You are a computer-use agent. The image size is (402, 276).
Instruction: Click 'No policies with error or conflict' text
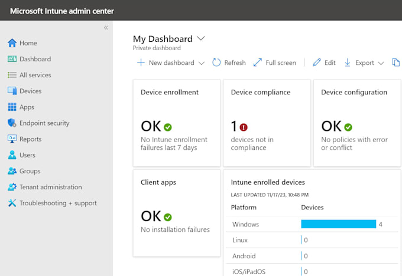click(354, 143)
